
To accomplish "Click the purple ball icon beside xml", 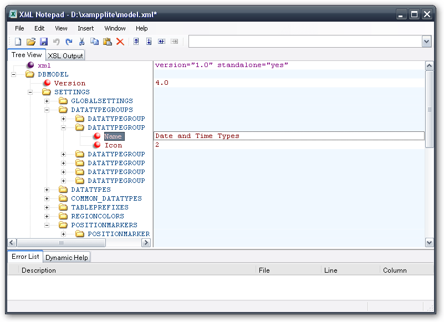I will [x=30, y=65].
